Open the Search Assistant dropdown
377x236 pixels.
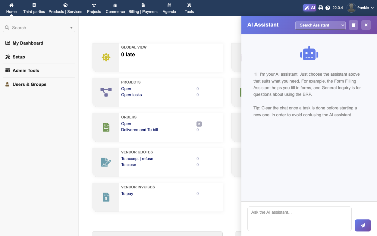(320, 25)
